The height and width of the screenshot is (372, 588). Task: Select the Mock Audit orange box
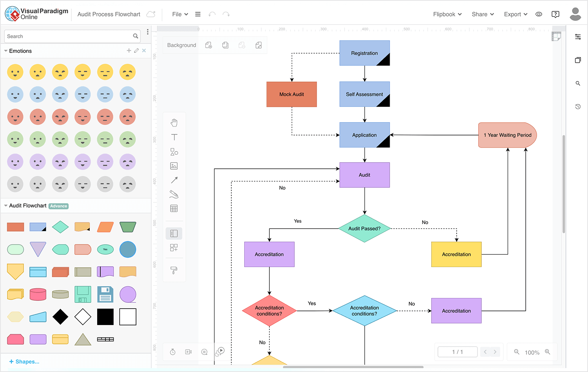tap(292, 94)
